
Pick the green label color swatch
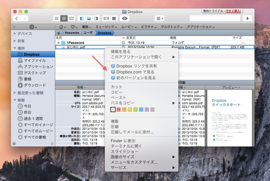click(135, 110)
